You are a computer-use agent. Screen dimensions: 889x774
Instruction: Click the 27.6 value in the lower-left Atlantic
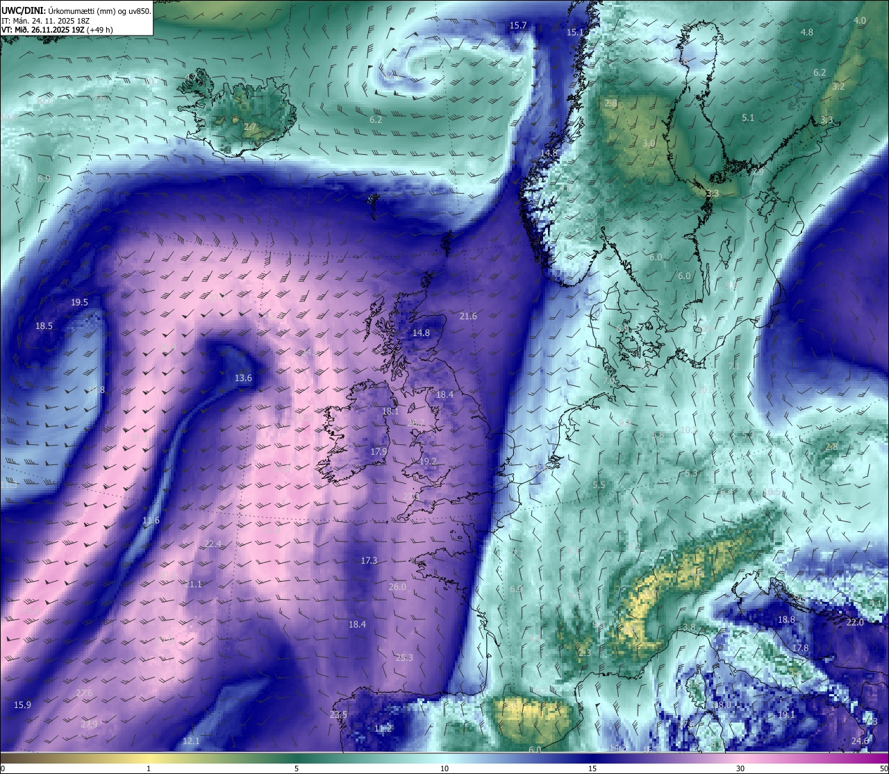85,693
